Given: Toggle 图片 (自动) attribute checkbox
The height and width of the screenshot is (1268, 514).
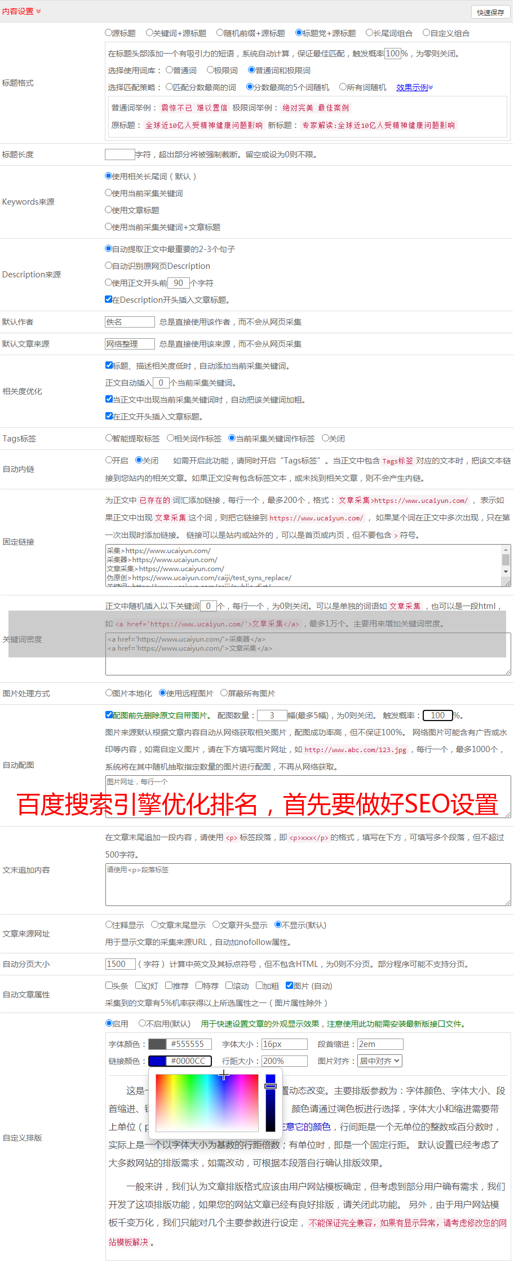Looking at the screenshot, I should (289, 986).
